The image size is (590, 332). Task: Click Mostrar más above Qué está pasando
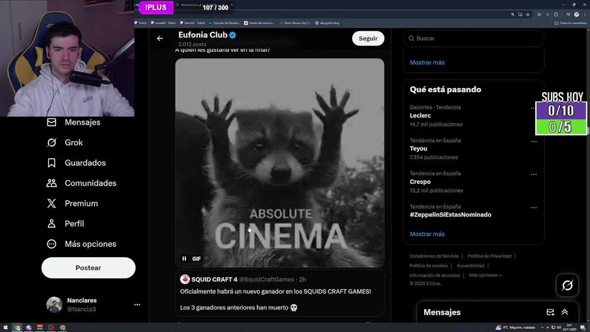pos(427,62)
